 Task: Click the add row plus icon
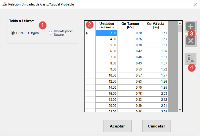pos(191,26)
